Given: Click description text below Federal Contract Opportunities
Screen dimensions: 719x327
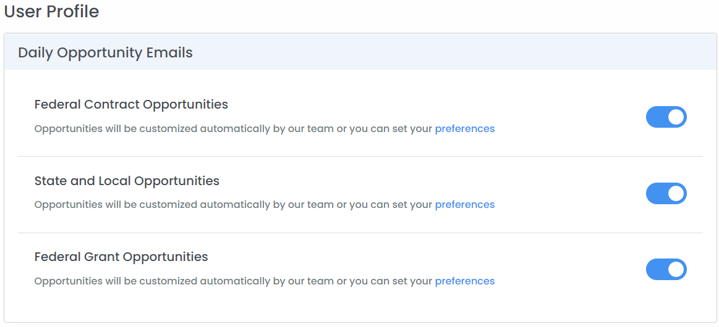Looking at the screenshot, I should (x=265, y=129).
